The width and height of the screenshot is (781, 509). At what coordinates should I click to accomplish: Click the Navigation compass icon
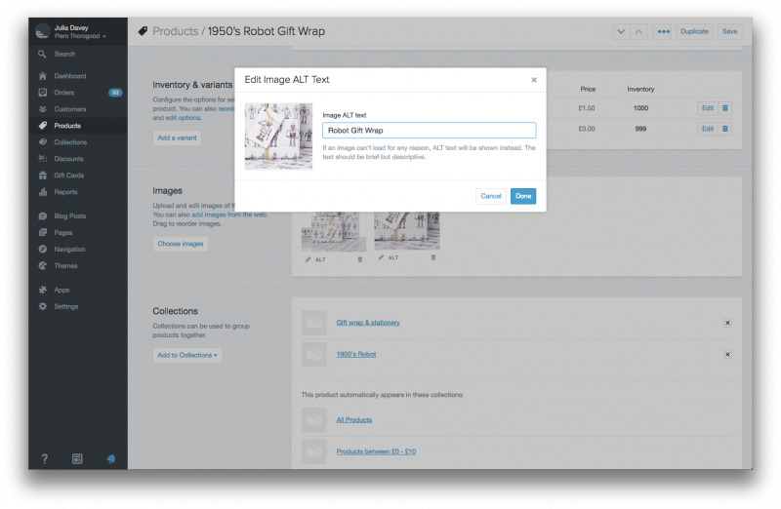click(x=43, y=249)
